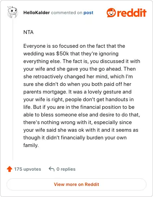
Task: Click the 'NTA' verdict text
Action: coord(28,32)
